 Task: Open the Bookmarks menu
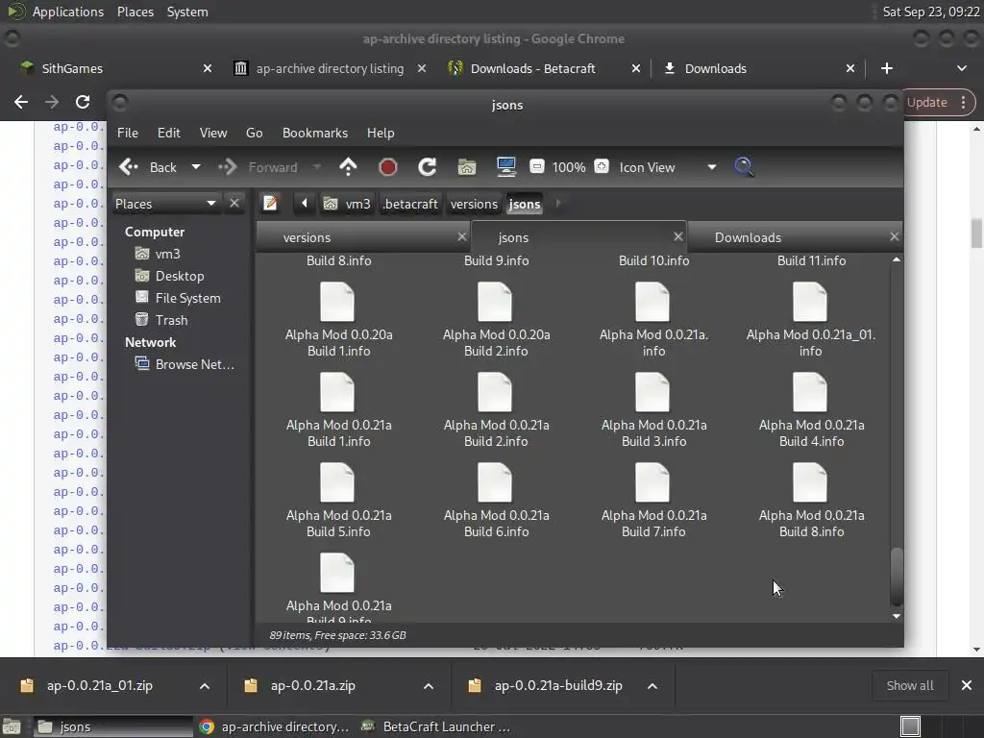click(315, 133)
